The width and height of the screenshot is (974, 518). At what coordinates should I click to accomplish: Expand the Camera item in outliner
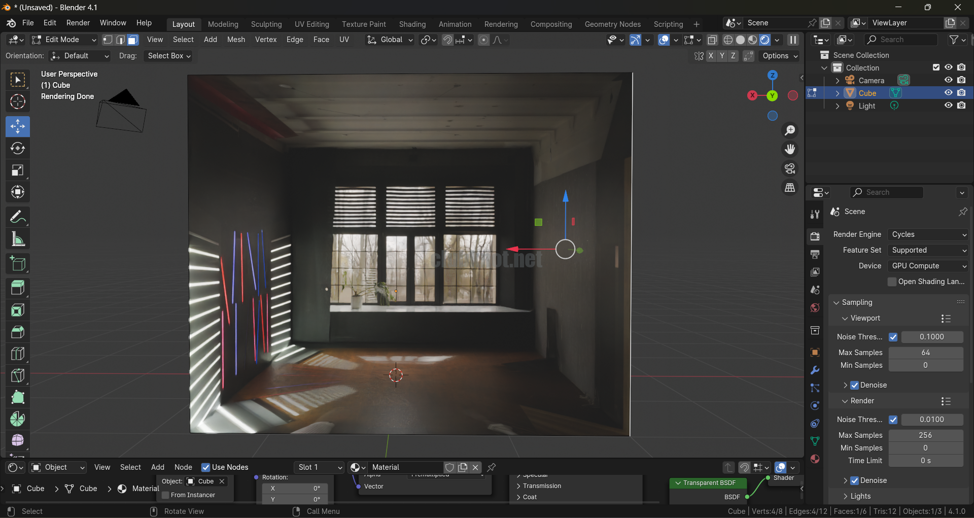pyautogui.click(x=838, y=81)
